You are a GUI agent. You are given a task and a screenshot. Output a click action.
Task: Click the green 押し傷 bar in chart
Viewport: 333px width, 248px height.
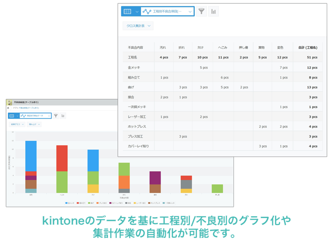(x=217, y=189)
